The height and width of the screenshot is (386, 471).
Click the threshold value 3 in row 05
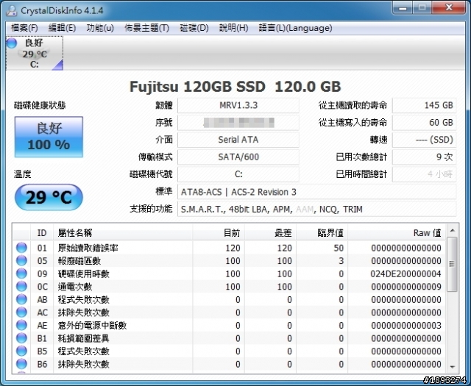(x=341, y=261)
